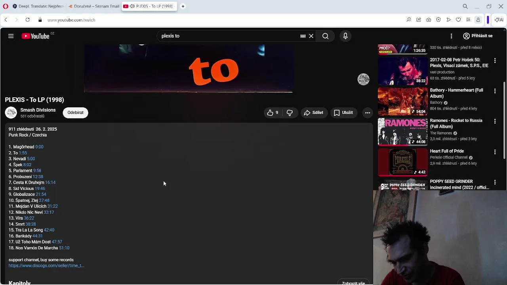Mute the PLEXIS tab via speaker icon

coord(132,6)
